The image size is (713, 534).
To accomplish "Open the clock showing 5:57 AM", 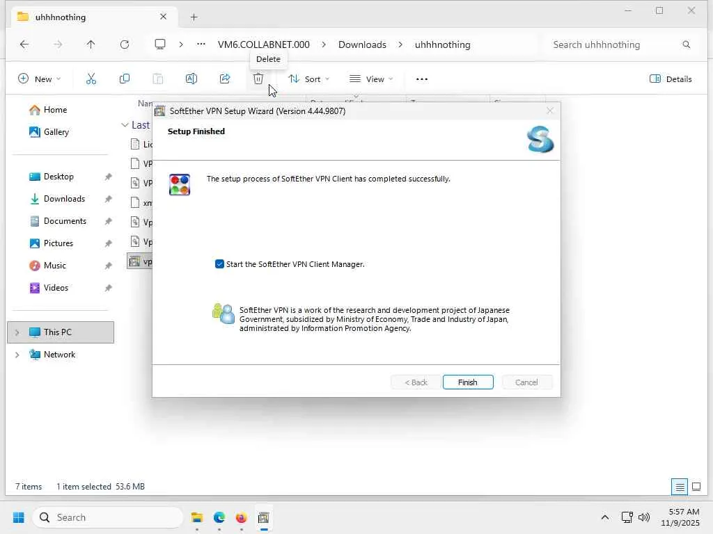I will (x=680, y=517).
